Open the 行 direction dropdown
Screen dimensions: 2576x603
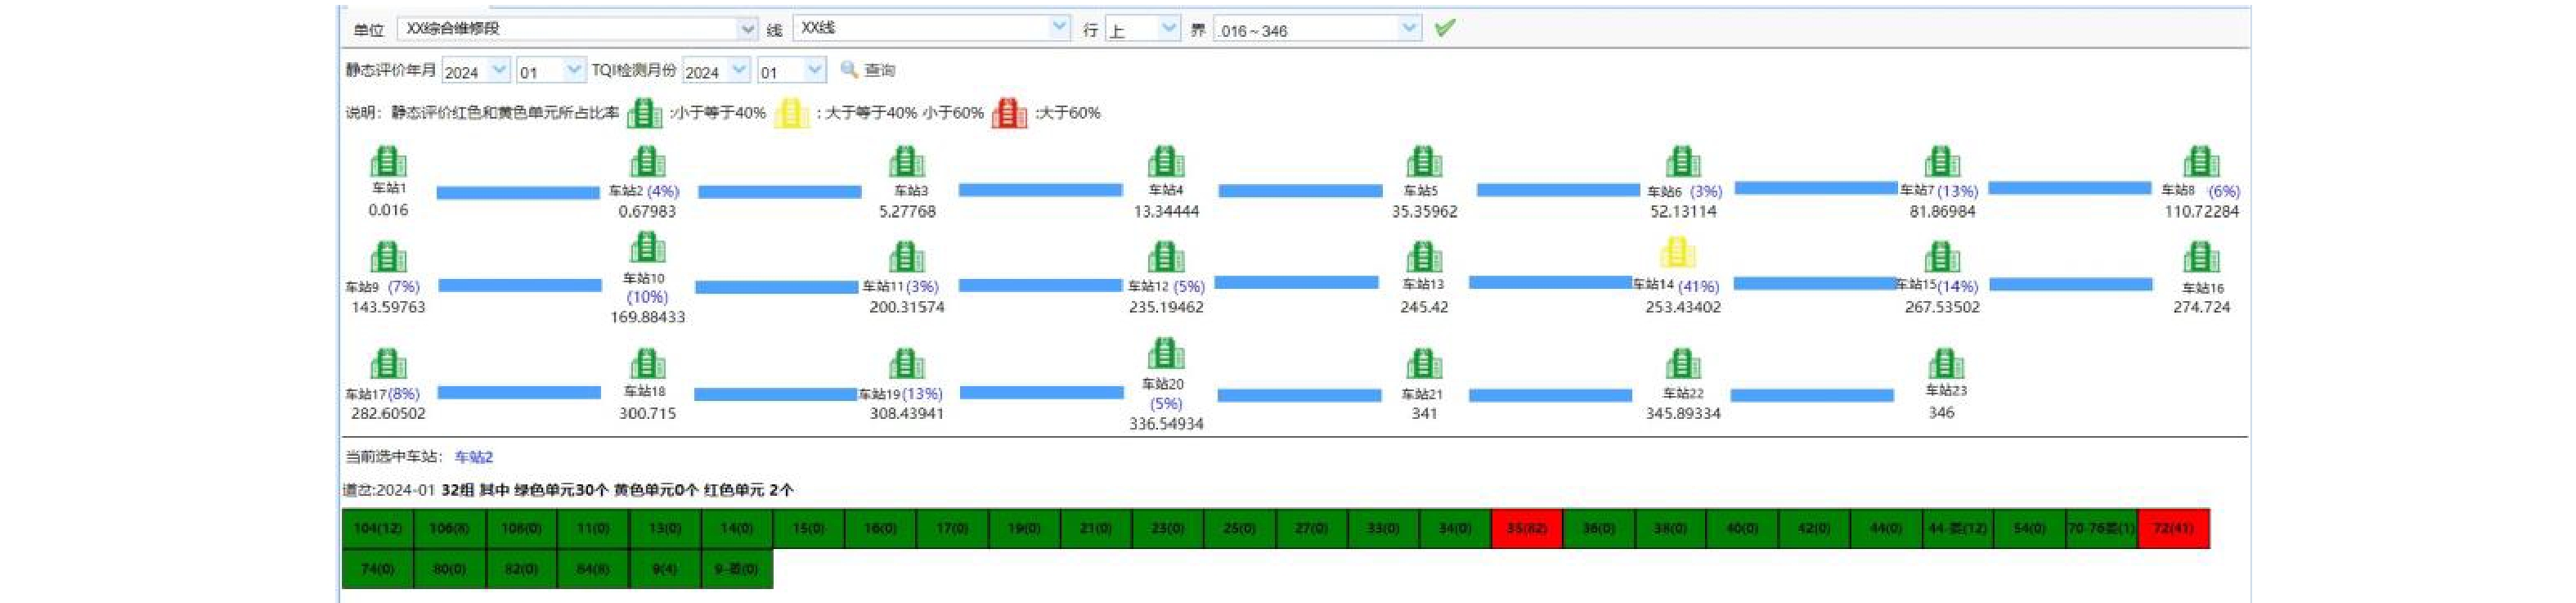[1142, 29]
